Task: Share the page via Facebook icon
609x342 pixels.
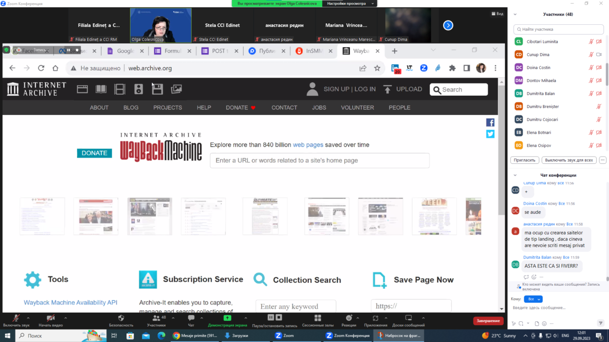Action: (490, 123)
